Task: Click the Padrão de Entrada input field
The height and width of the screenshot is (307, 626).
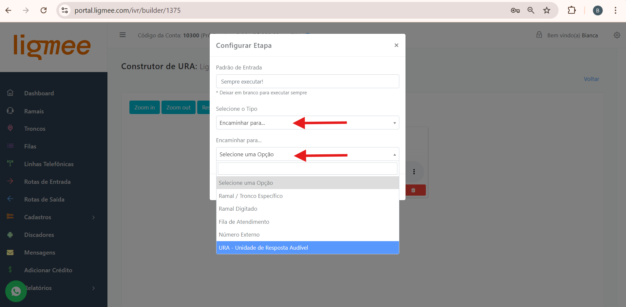Action: [307, 82]
